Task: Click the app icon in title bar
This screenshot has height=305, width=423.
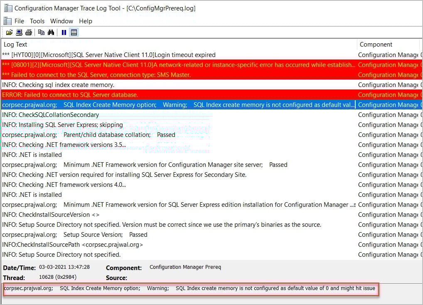Action: 8,8
